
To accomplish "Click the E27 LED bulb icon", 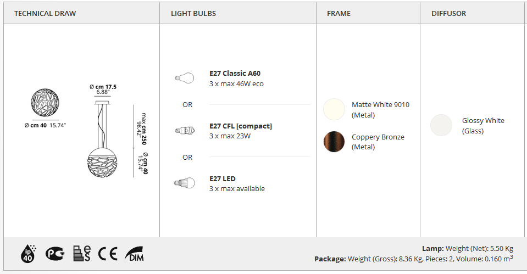I will [x=184, y=183].
